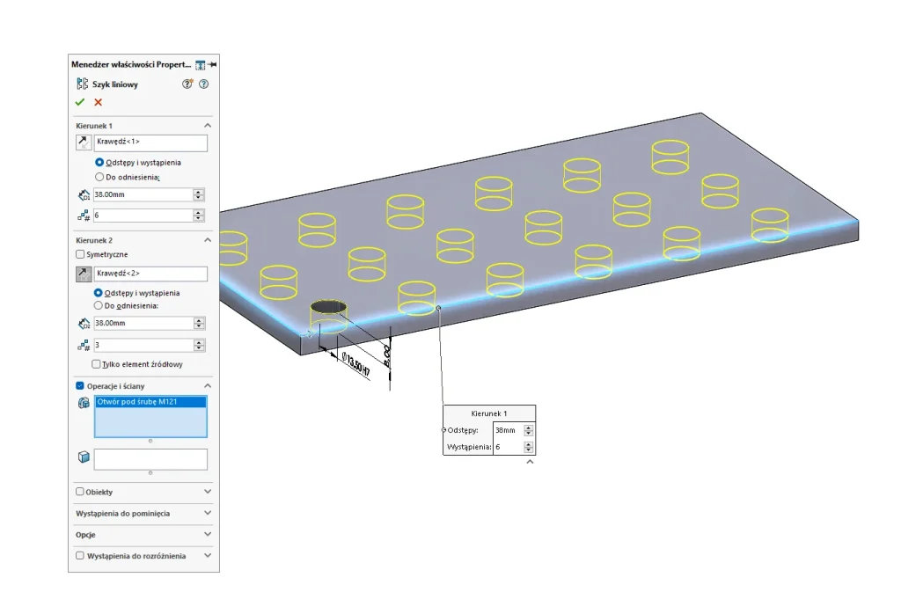Image resolution: width=901 pixels, height=592 pixels.
Task: Click the Szyk liniowy feature icon
Action: pyautogui.click(x=82, y=84)
